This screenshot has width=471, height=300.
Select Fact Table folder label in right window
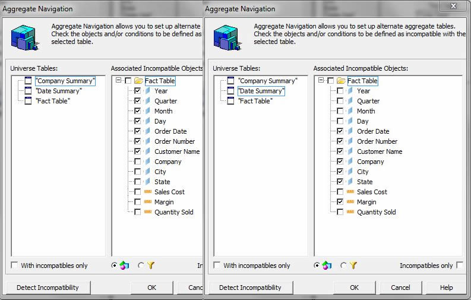pos(362,81)
